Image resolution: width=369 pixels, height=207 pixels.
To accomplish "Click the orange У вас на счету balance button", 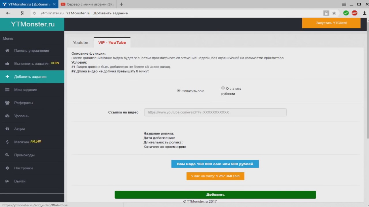I will pos(215,176).
